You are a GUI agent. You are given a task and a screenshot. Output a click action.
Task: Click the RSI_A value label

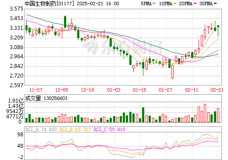pyautogui.click(x=41, y=129)
